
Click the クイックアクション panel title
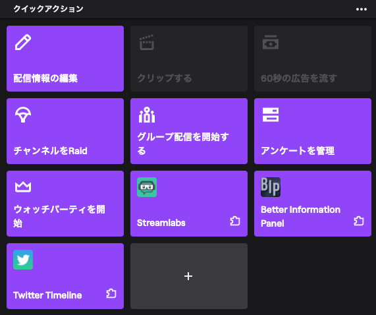pyautogui.click(x=48, y=9)
